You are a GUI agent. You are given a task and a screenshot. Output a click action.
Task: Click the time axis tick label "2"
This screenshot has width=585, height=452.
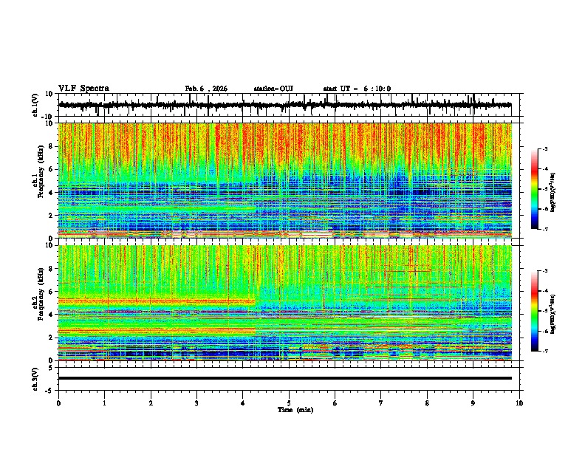(x=151, y=403)
